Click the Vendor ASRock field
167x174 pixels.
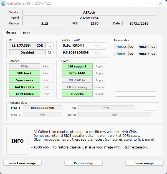(89, 12)
